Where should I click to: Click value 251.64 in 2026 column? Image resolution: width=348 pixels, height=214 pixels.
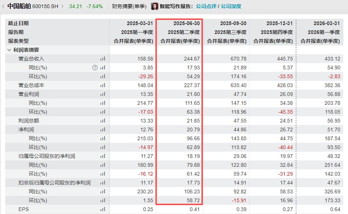pyautogui.click(x=332, y=165)
